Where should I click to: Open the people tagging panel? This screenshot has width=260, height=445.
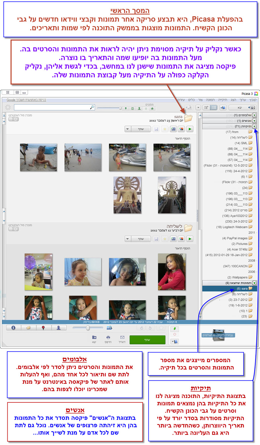[x=58, y=328]
